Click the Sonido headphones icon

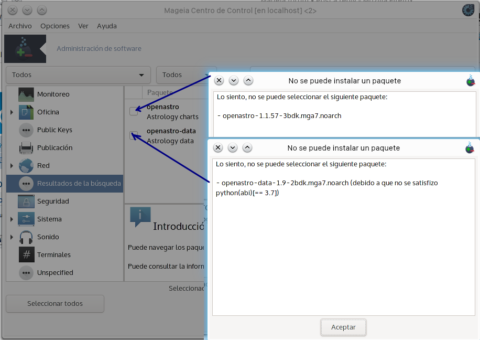click(26, 237)
